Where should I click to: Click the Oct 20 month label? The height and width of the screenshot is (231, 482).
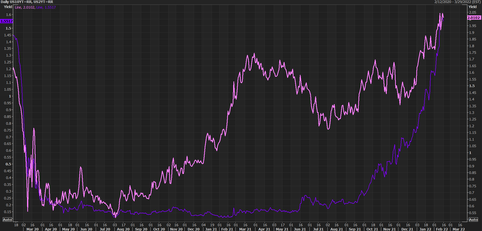159,229
